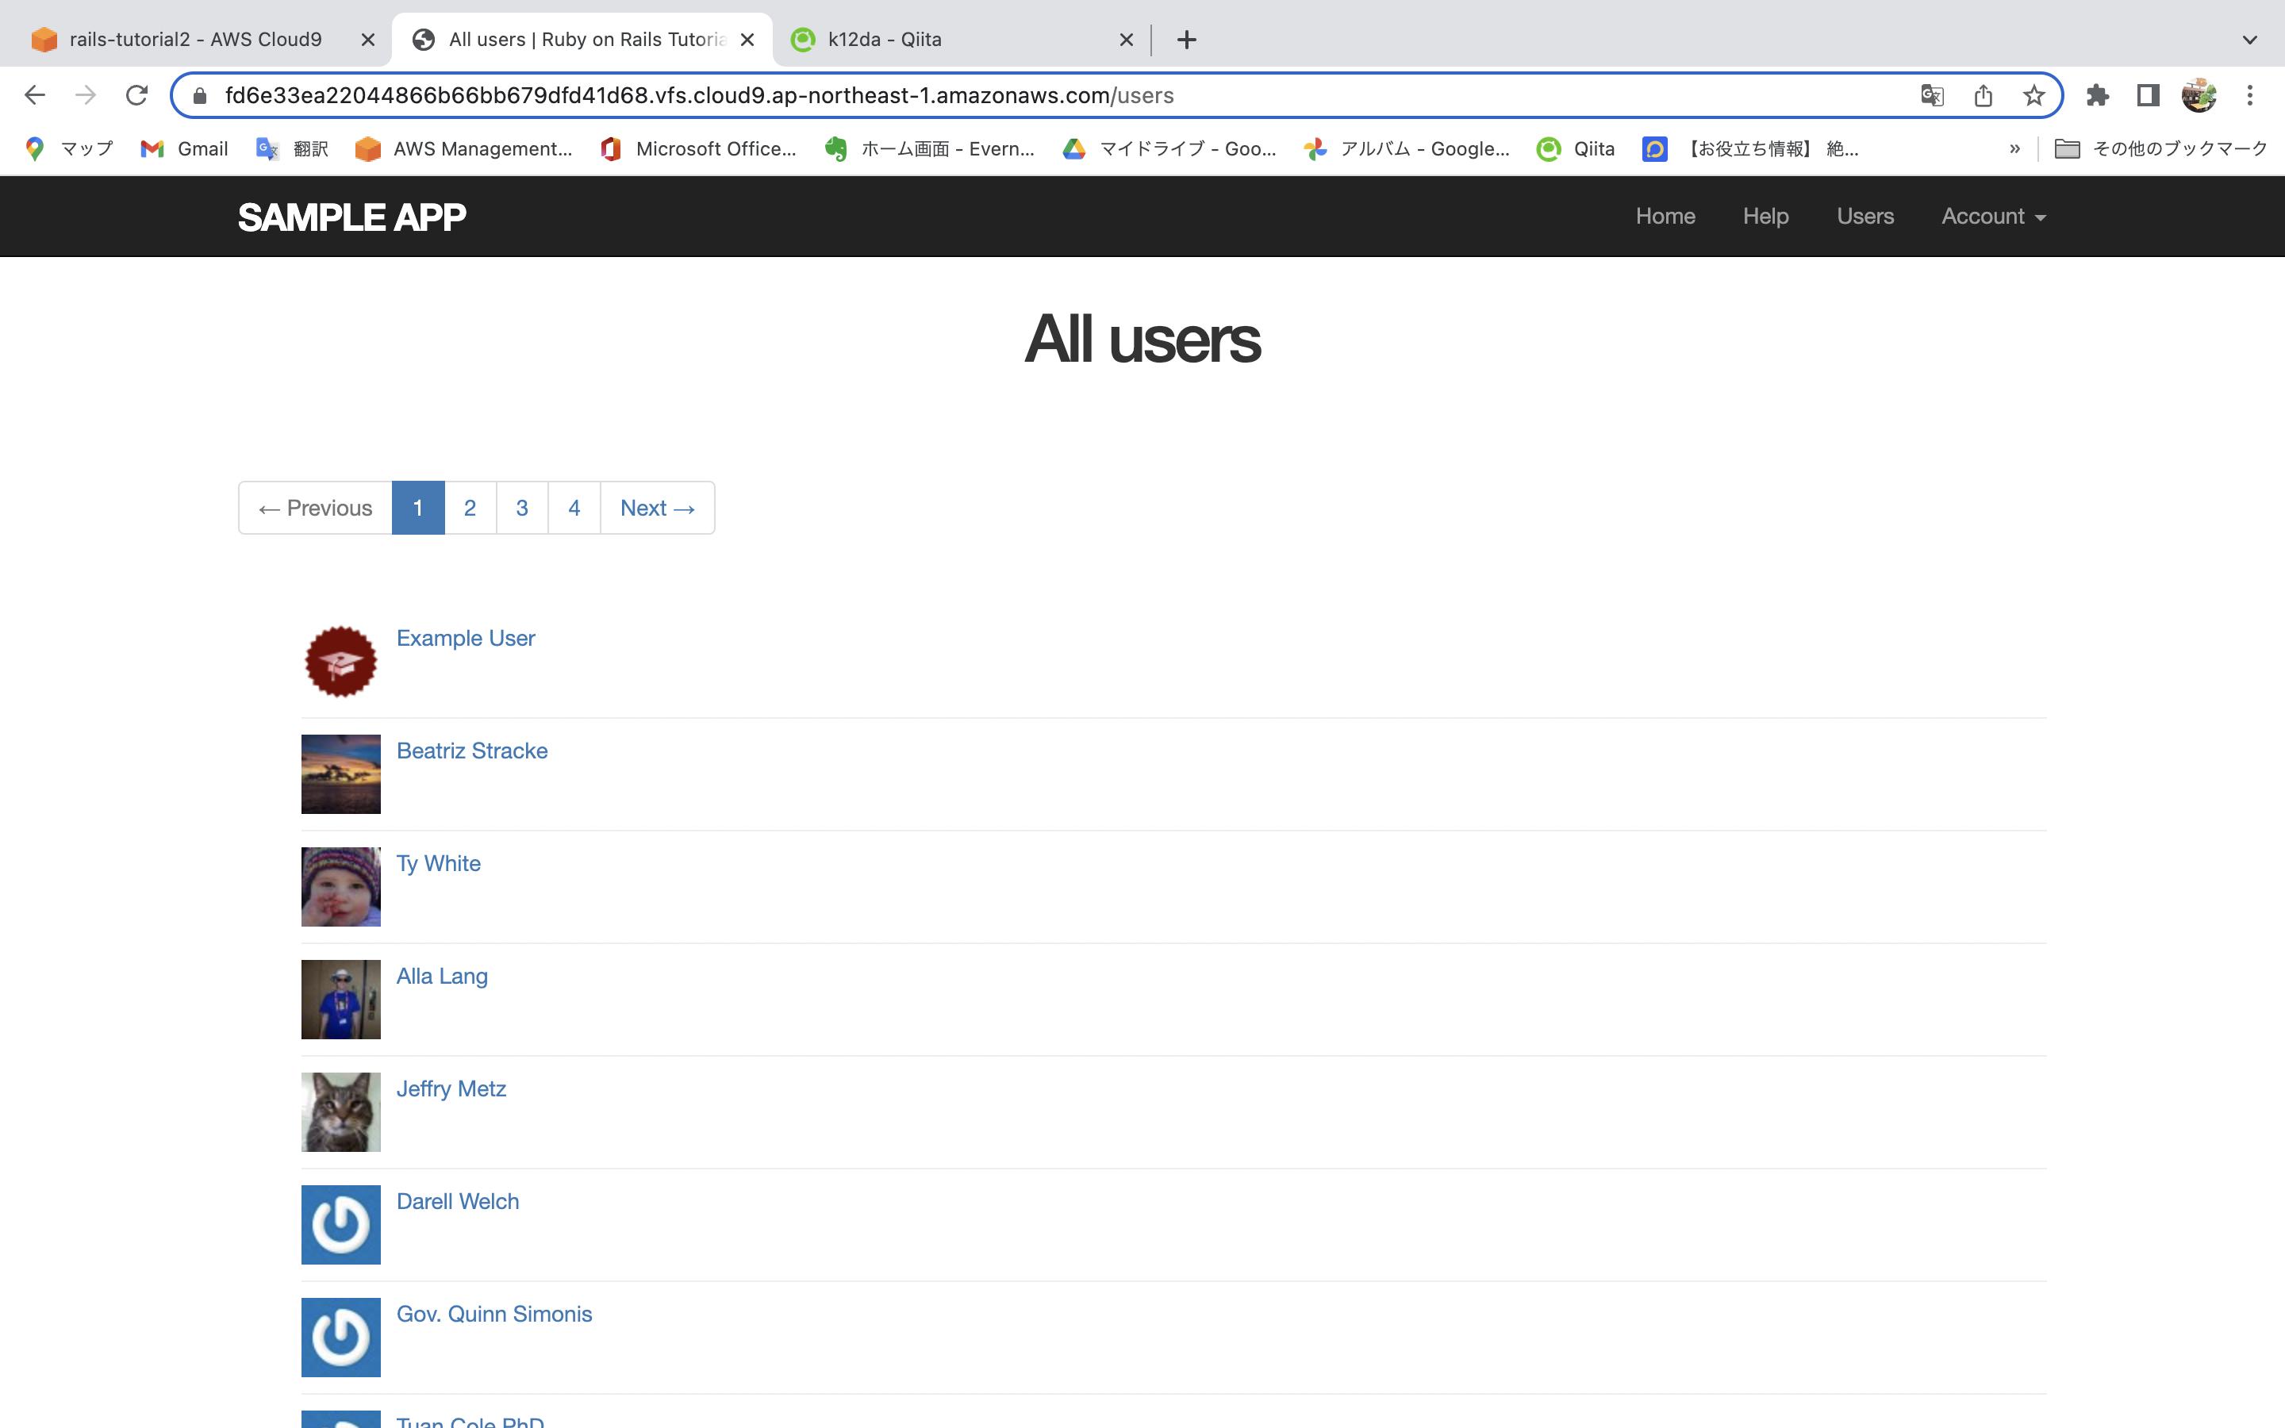Open the Chrome three-dot menu
Viewport: 2285px width, 1428px height.
pyautogui.click(x=2250, y=95)
